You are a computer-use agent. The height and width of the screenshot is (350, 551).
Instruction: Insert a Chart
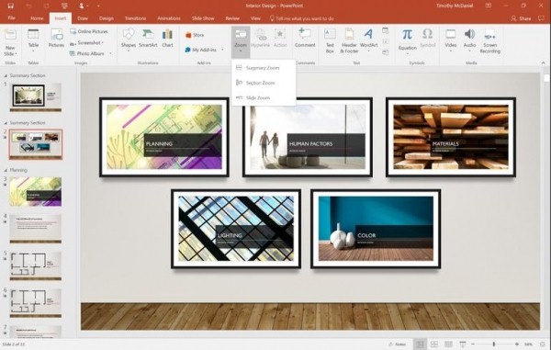click(167, 39)
